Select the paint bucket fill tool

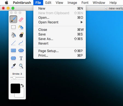click(x=13, y=35)
